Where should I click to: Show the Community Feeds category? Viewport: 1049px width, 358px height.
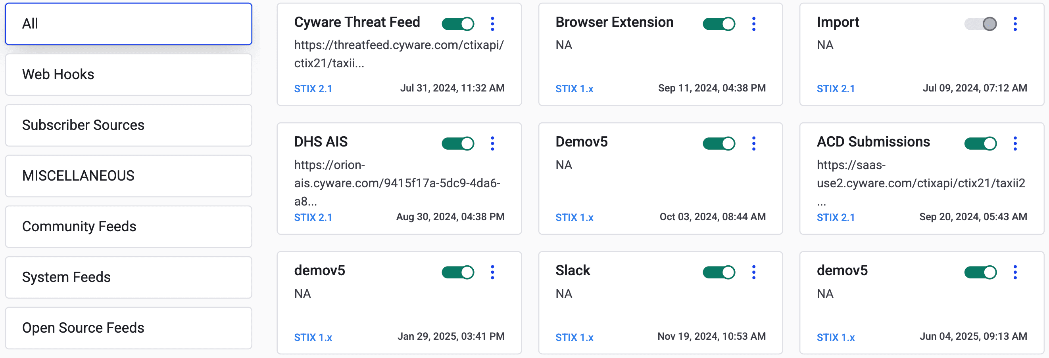point(129,227)
